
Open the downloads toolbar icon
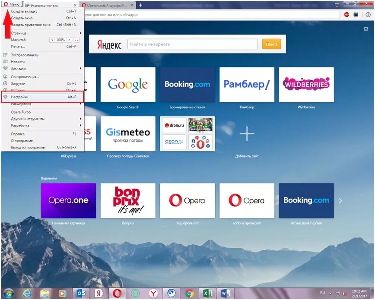tap(368, 15)
